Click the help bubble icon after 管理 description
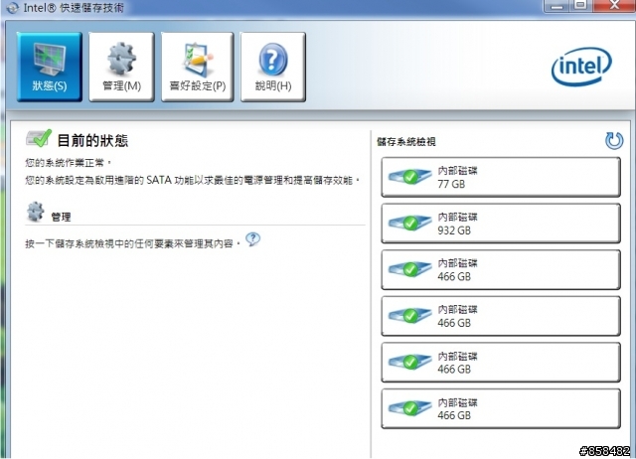Screen dimensions: 636x459 coord(253,239)
